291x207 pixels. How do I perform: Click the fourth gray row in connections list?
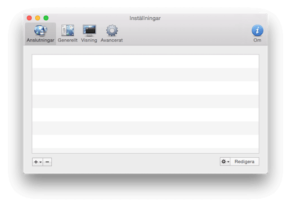[145, 151]
